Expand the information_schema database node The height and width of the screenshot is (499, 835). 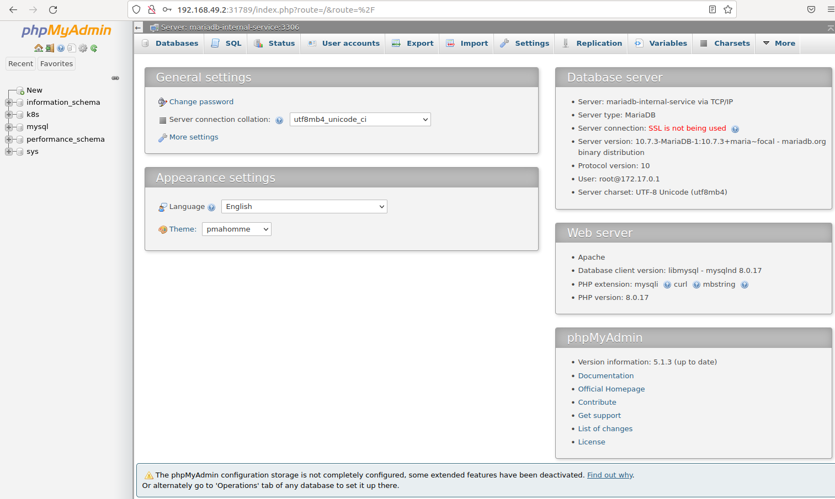pyautogui.click(x=9, y=103)
